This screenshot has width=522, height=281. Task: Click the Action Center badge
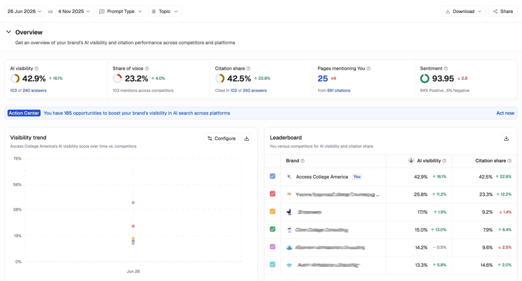pyautogui.click(x=24, y=113)
